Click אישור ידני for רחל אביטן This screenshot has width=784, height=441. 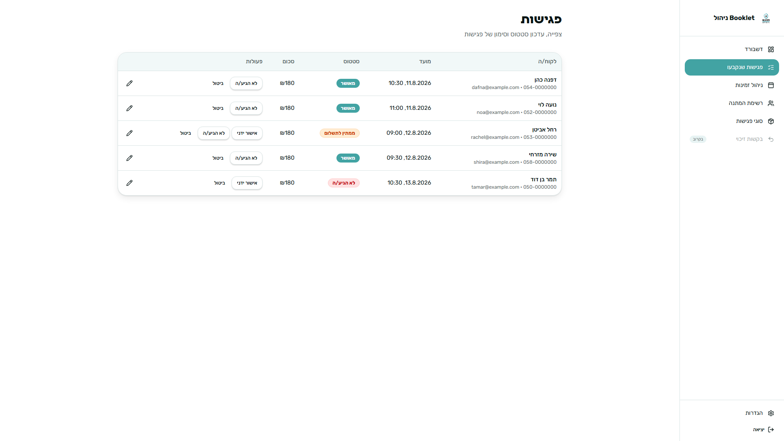click(247, 133)
